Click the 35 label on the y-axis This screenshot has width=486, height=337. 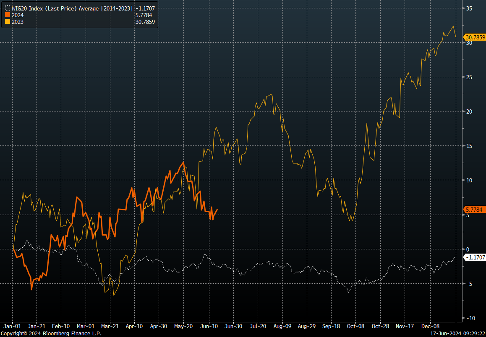tap(469, 8)
